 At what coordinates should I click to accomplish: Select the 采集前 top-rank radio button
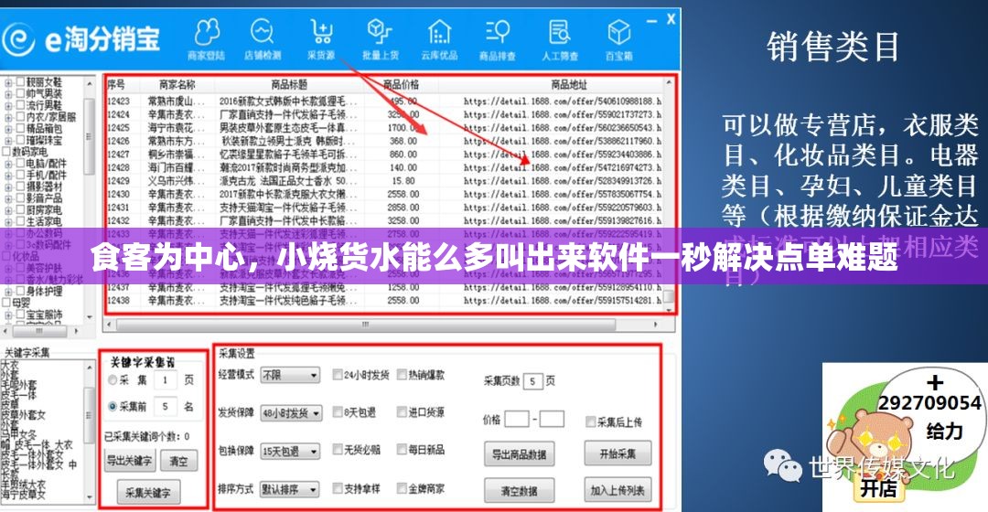click(x=113, y=407)
